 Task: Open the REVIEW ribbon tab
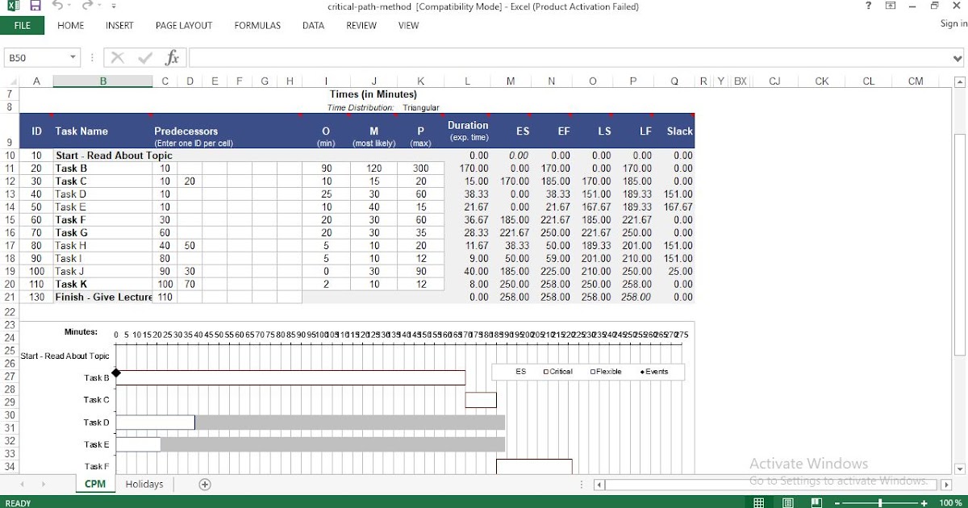click(x=361, y=26)
